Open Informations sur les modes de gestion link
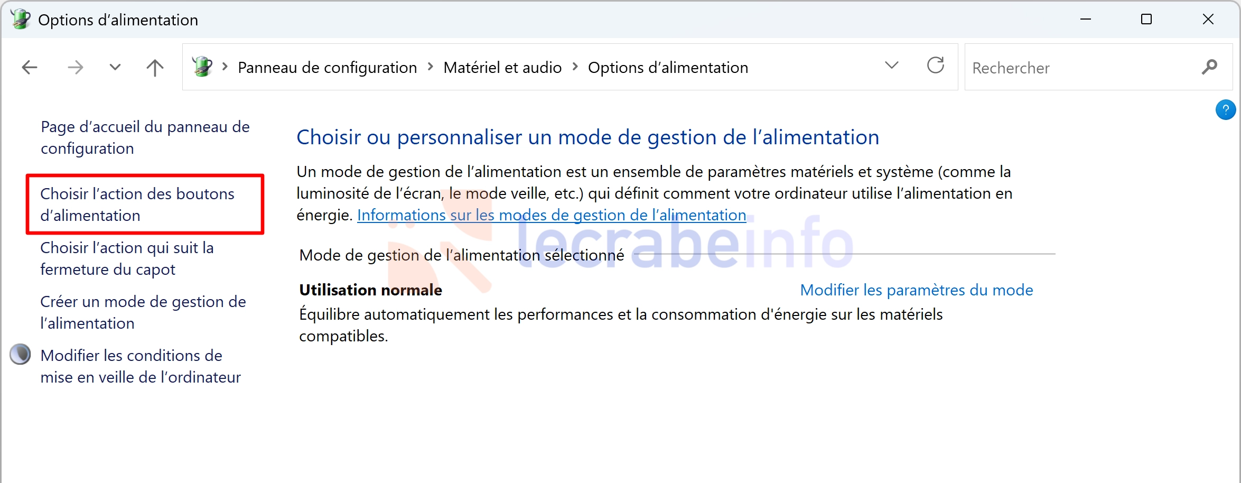Screen dimensions: 1241x483 (552, 215)
